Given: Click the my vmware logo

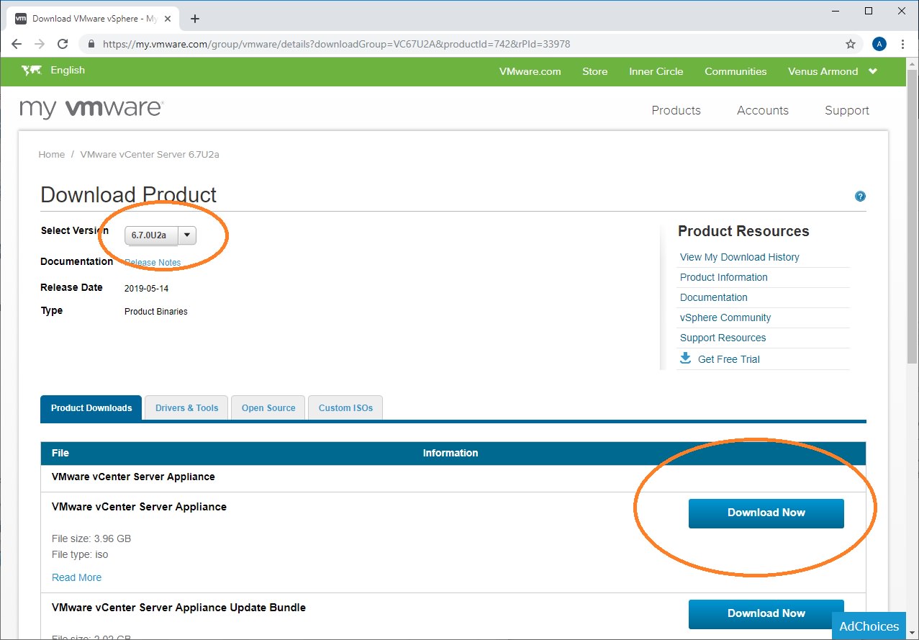Looking at the screenshot, I should click(91, 109).
